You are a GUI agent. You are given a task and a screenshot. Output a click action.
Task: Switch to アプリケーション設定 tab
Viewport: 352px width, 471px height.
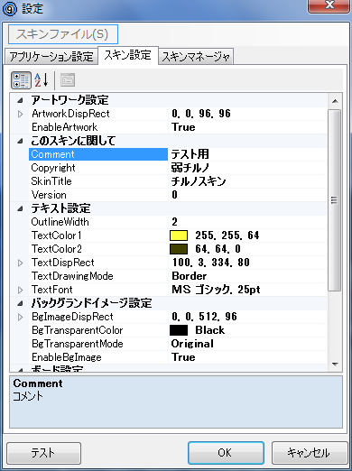pyautogui.click(x=51, y=56)
